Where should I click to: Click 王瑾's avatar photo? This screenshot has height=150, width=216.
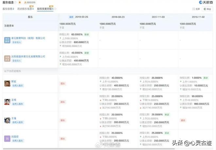pyautogui.click(x=7, y=120)
